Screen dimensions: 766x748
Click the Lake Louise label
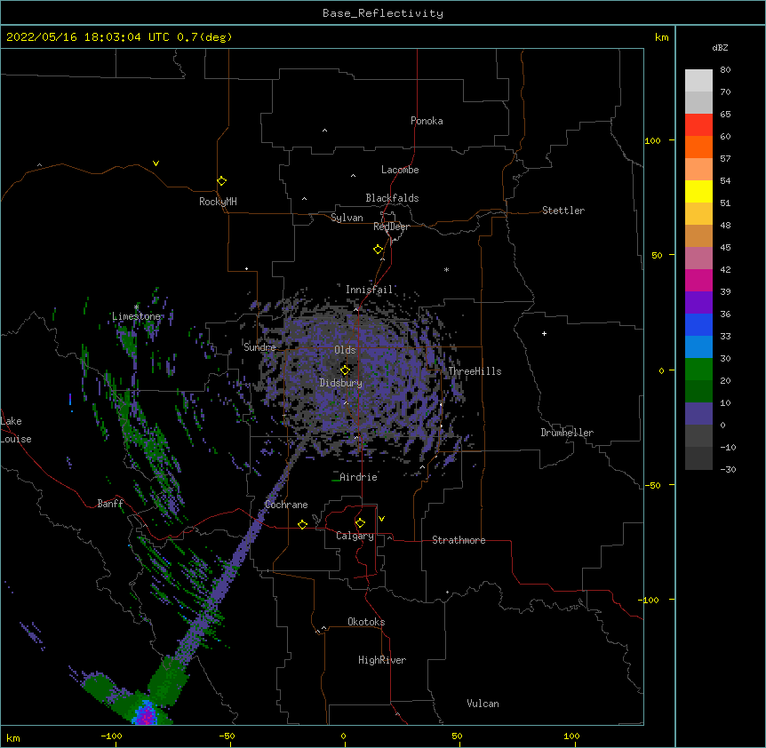pyautogui.click(x=14, y=430)
